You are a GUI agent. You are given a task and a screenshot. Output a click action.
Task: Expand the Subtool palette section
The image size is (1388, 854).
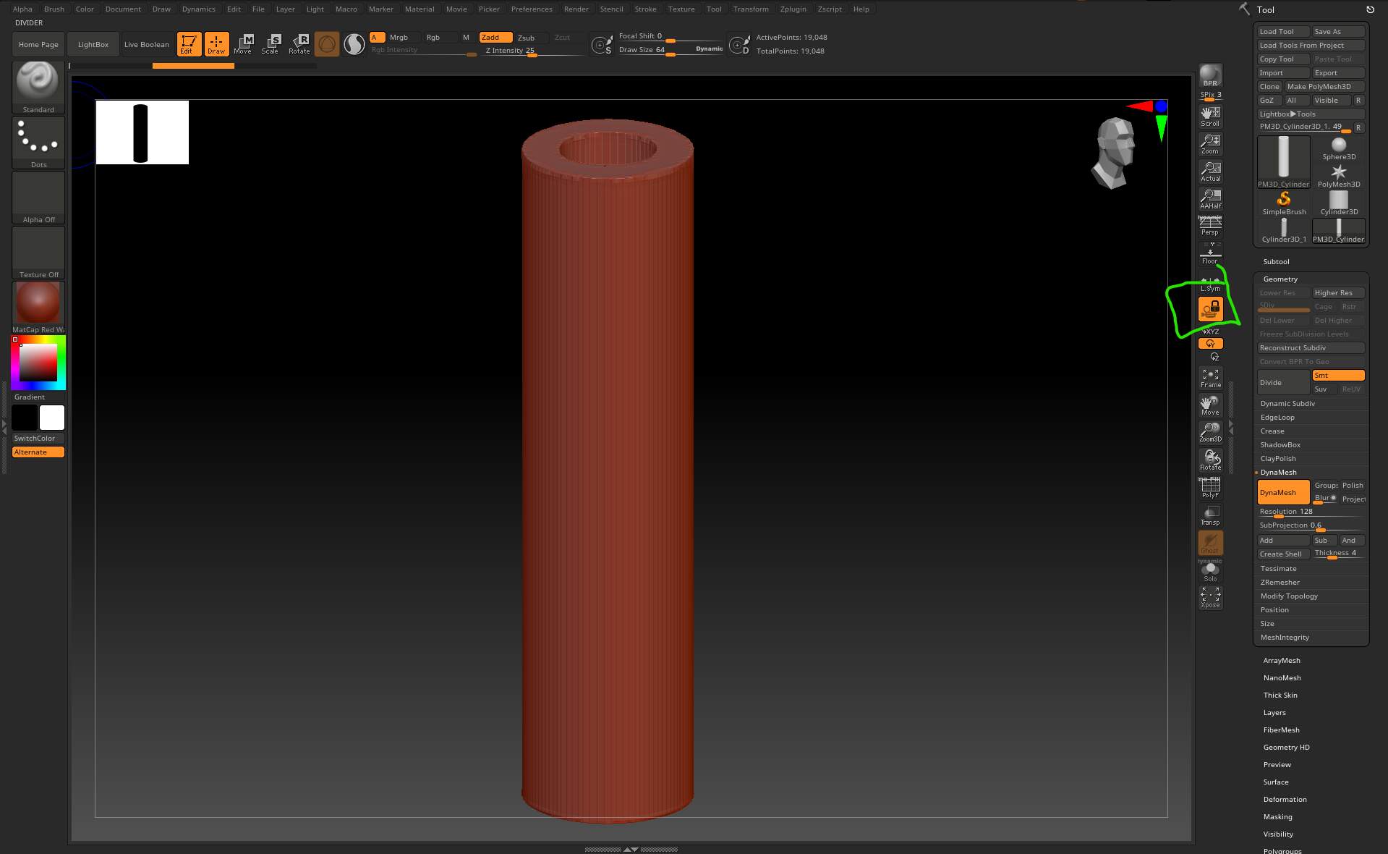click(x=1276, y=261)
